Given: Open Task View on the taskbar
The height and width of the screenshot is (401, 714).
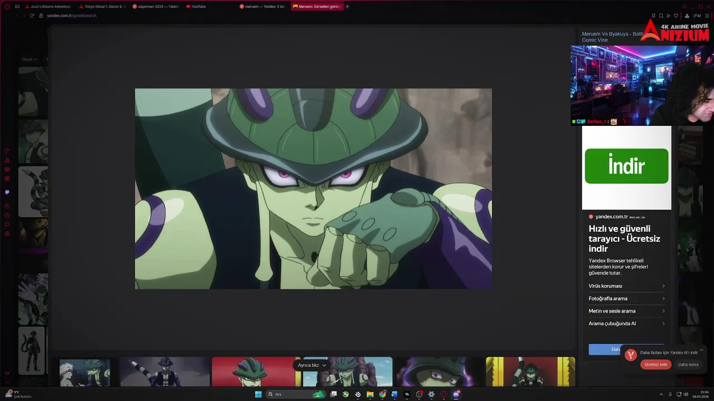Looking at the screenshot, I should coord(333,394).
